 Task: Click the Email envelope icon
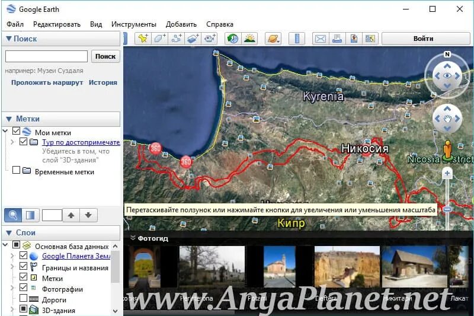click(321, 39)
